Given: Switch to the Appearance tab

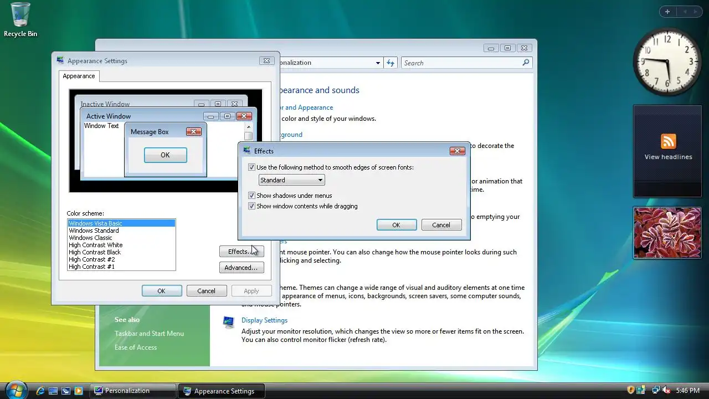Looking at the screenshot, I should click(x=79, y=76).
